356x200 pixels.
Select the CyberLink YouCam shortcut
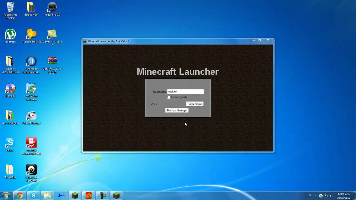(x=31, y=173)
